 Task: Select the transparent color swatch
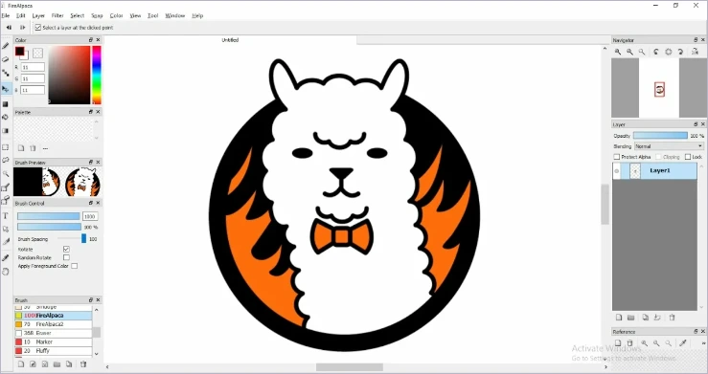click(38, 54)
